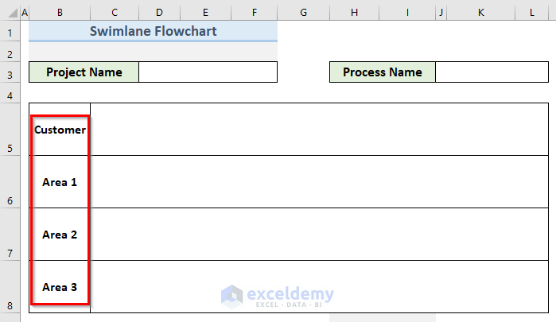Click the Project Name label cell

pos(84,72)
